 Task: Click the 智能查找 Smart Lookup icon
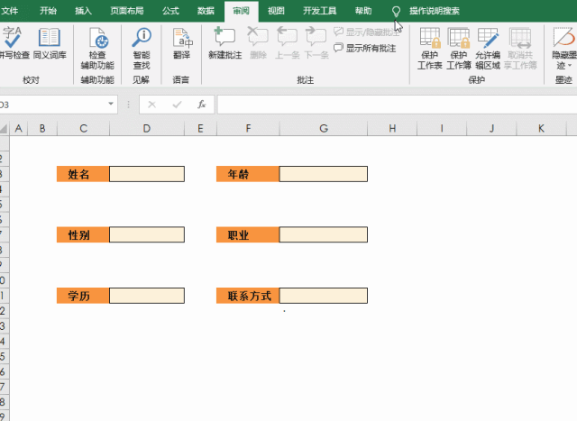(142, 47)
